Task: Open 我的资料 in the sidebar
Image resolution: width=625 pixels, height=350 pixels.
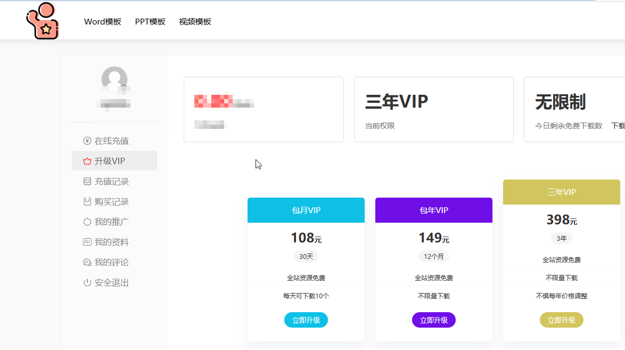Action: coord(114,242)
